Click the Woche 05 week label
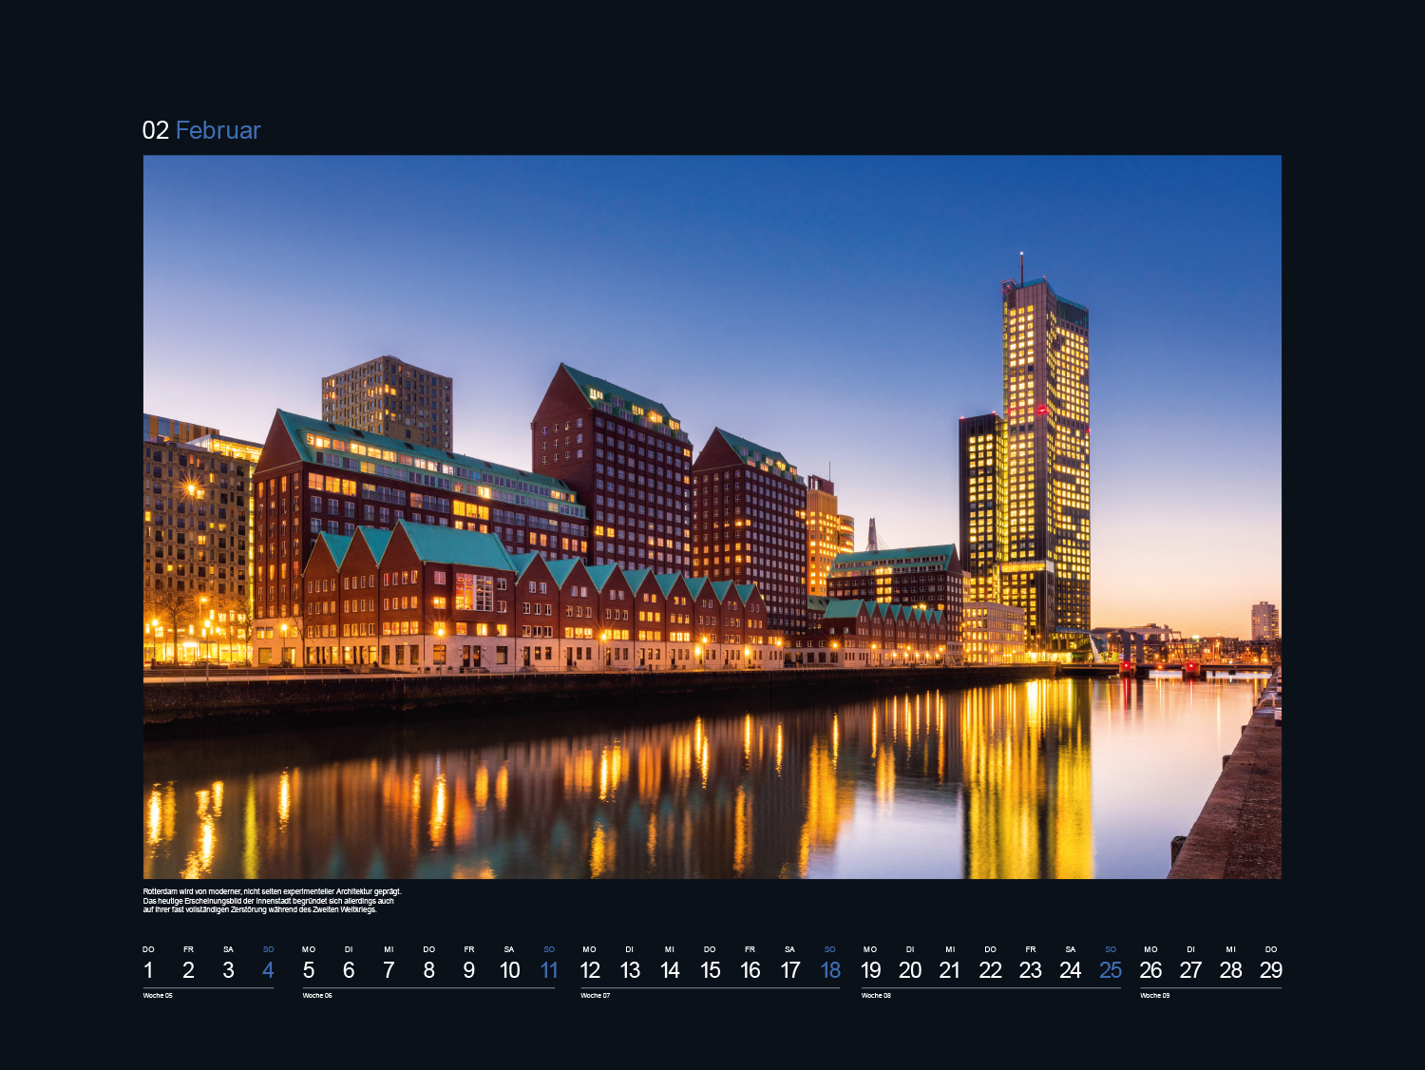Viewport: 1425px width, 1070px height. tap(158, 996)
